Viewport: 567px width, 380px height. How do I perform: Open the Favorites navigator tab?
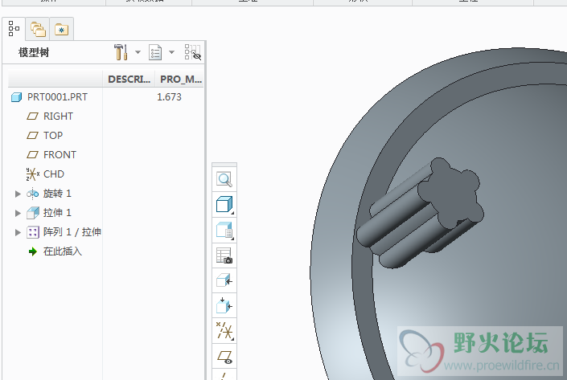[x=61, y=29]
